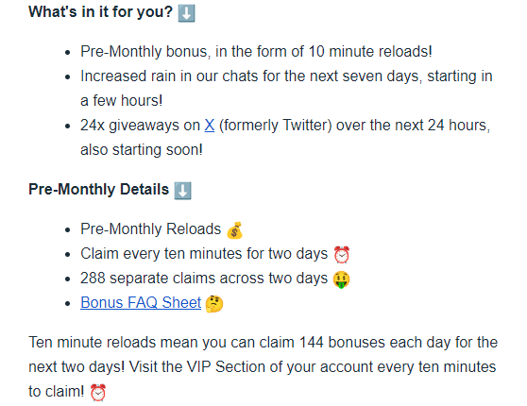Click the alarm clock emoji after "two days"
Image resolution: width=527 pixels, height=406 pixels.
click(342, 254)
